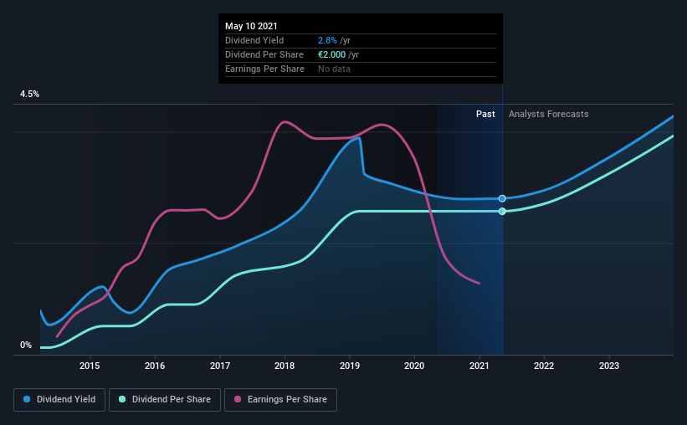Click the teal data point marker on Dividend Per Share line
Image resolution: width=687 pixels, height=425 pixels.
point(502,211)
